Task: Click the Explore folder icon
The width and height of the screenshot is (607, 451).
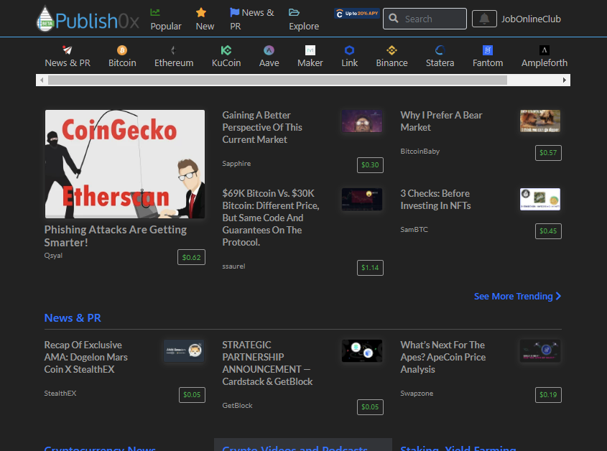Action: 294,12
